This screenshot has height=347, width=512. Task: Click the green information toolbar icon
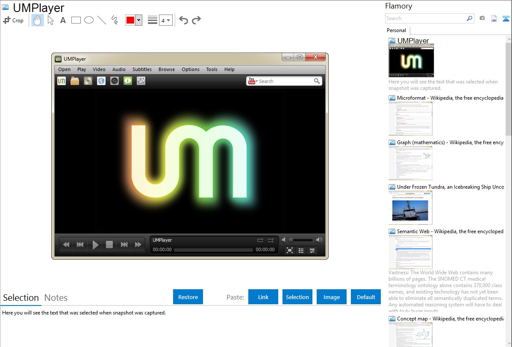pyautogui.click(x=128, y=81)
